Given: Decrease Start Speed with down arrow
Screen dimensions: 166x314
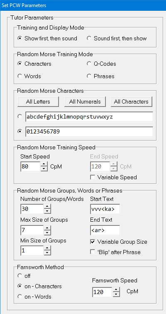Looking at the screenshot, I should [44, 169].
